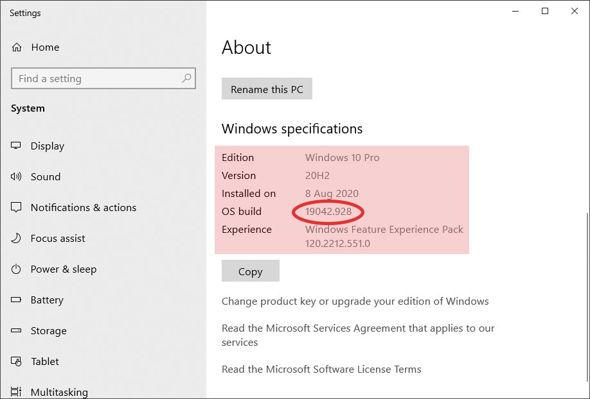Screen dimensions: 590x399
Task: Open Storage via drive icon
Action: click(x=17, y=331)
